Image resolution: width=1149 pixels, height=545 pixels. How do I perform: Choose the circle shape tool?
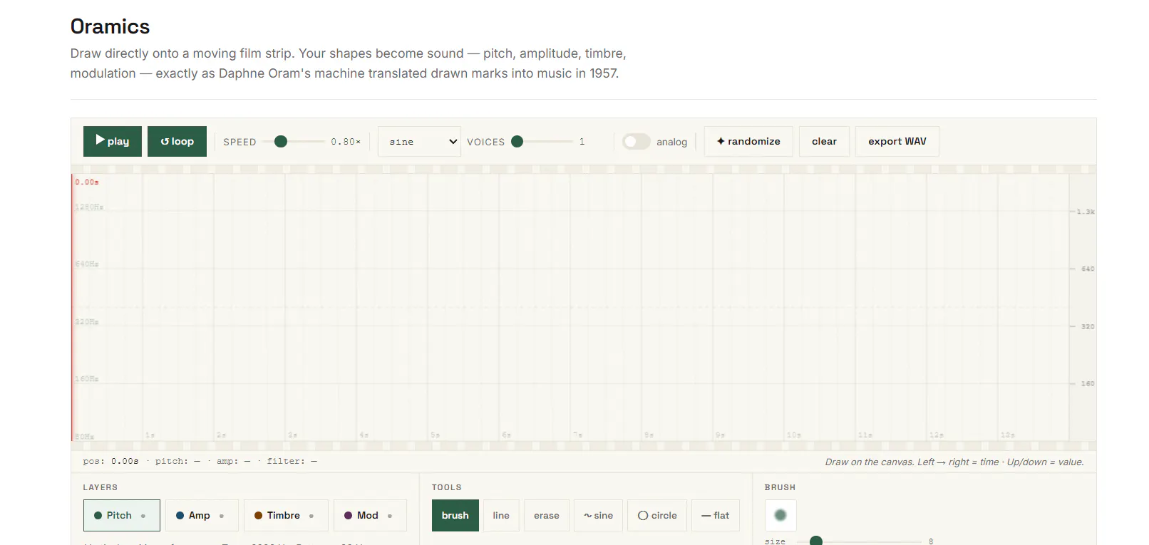point(657,516)
